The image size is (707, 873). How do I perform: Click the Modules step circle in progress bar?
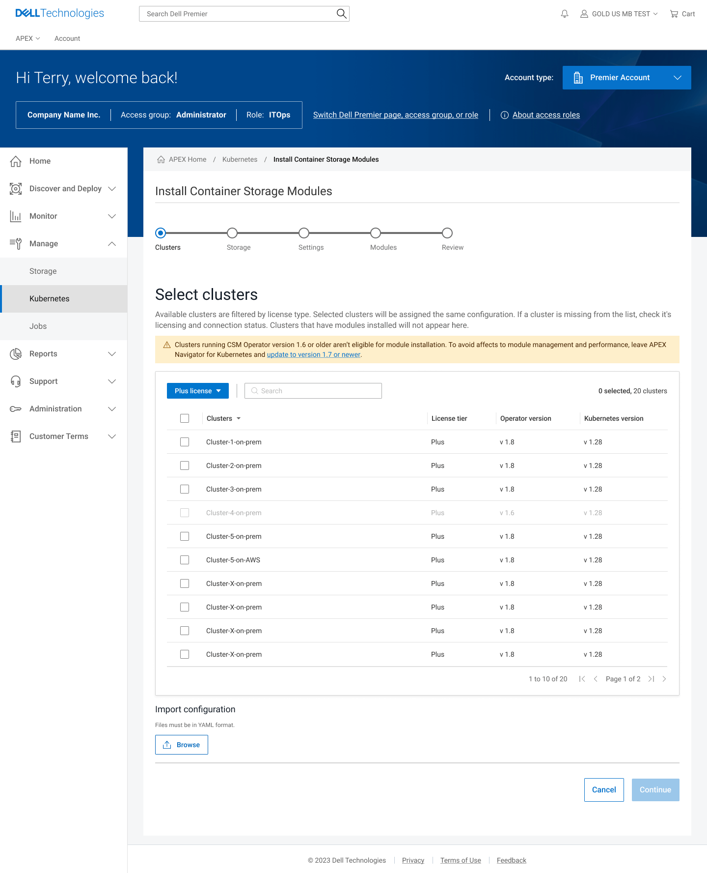point(376,233)
